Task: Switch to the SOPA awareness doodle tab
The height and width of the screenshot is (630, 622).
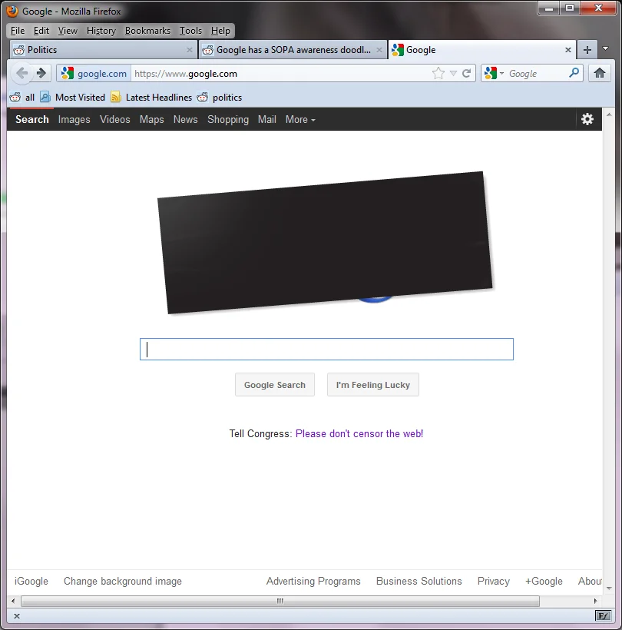Action: click(293, 50)
